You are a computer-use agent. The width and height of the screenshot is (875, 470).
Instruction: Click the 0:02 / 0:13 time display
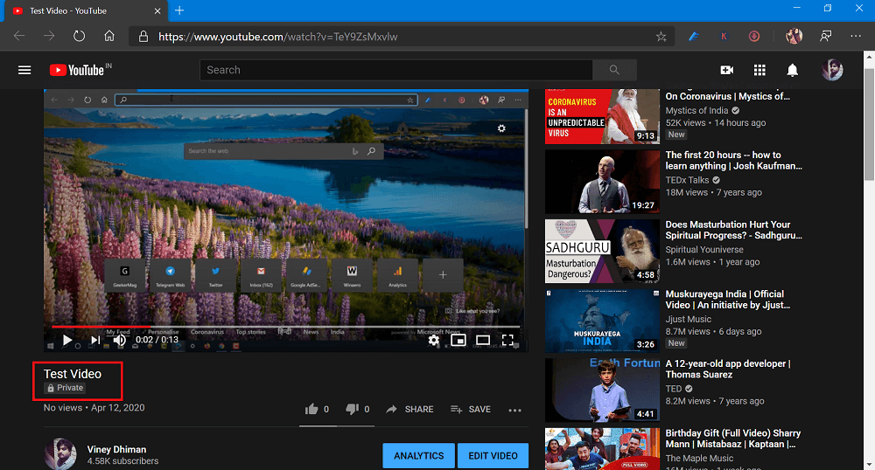157,340
